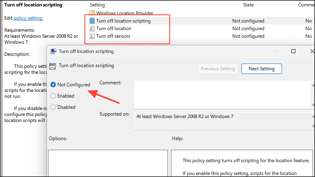Click Supported on box scrollbar down arrow

313,126
